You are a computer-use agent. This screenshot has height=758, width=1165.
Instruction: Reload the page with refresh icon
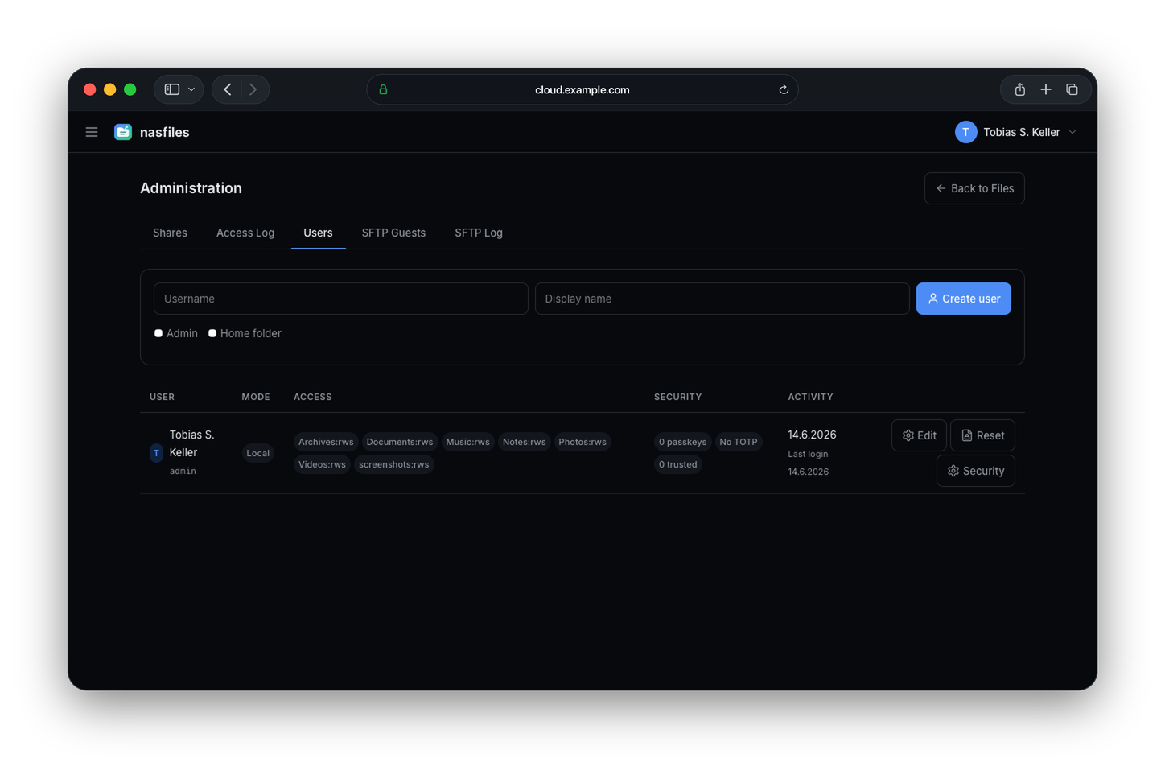[x=783, y=89]
